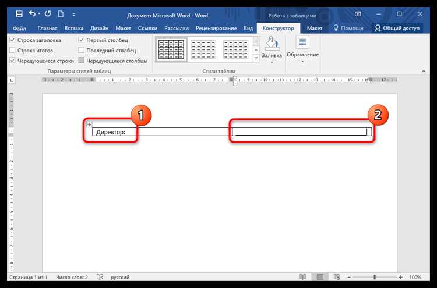Viewport: 437px width, 288px height.
Task: Click the Страница 1 из 1 status indicator
Action: (x=29, y=277)
